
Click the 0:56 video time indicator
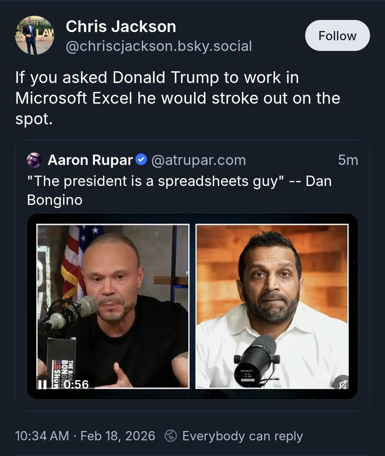[x=76, y=384]
